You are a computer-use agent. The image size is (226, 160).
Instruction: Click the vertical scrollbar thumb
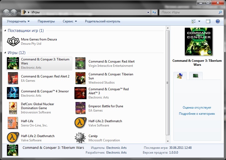(x=168, y=83)
